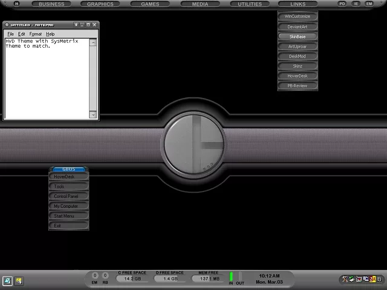Expand the BUSINESS dropdown menu

pos(51,4)
